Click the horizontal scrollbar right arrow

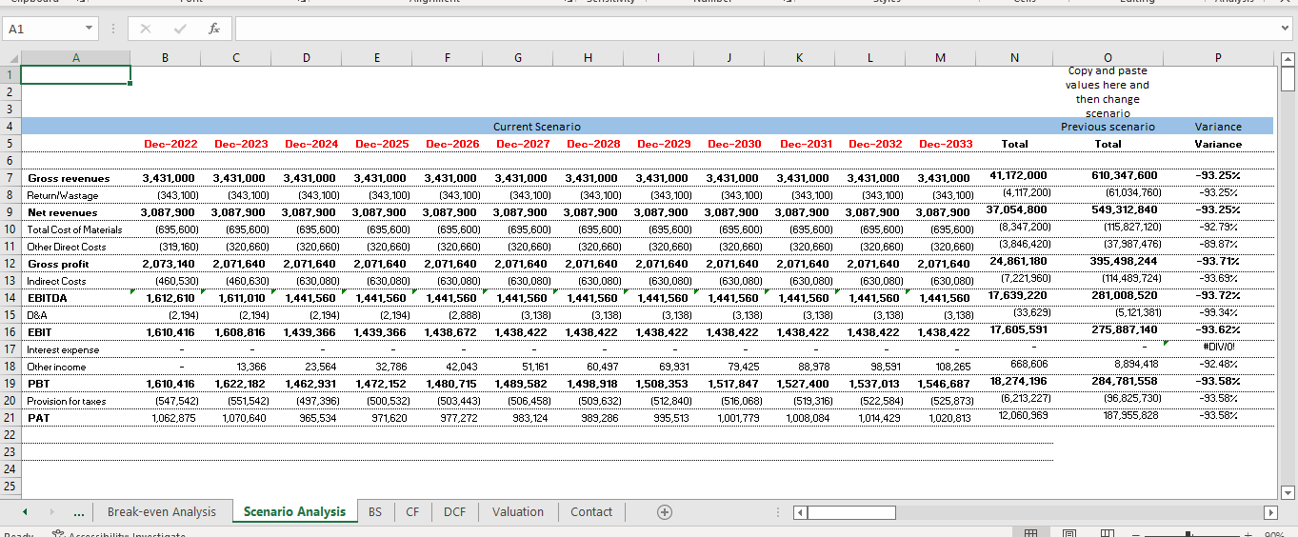[1270, 513]
